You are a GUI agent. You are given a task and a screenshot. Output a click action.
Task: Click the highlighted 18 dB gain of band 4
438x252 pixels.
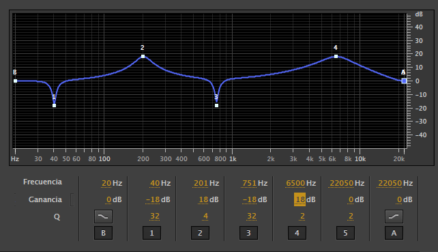[x=300, y=199]
